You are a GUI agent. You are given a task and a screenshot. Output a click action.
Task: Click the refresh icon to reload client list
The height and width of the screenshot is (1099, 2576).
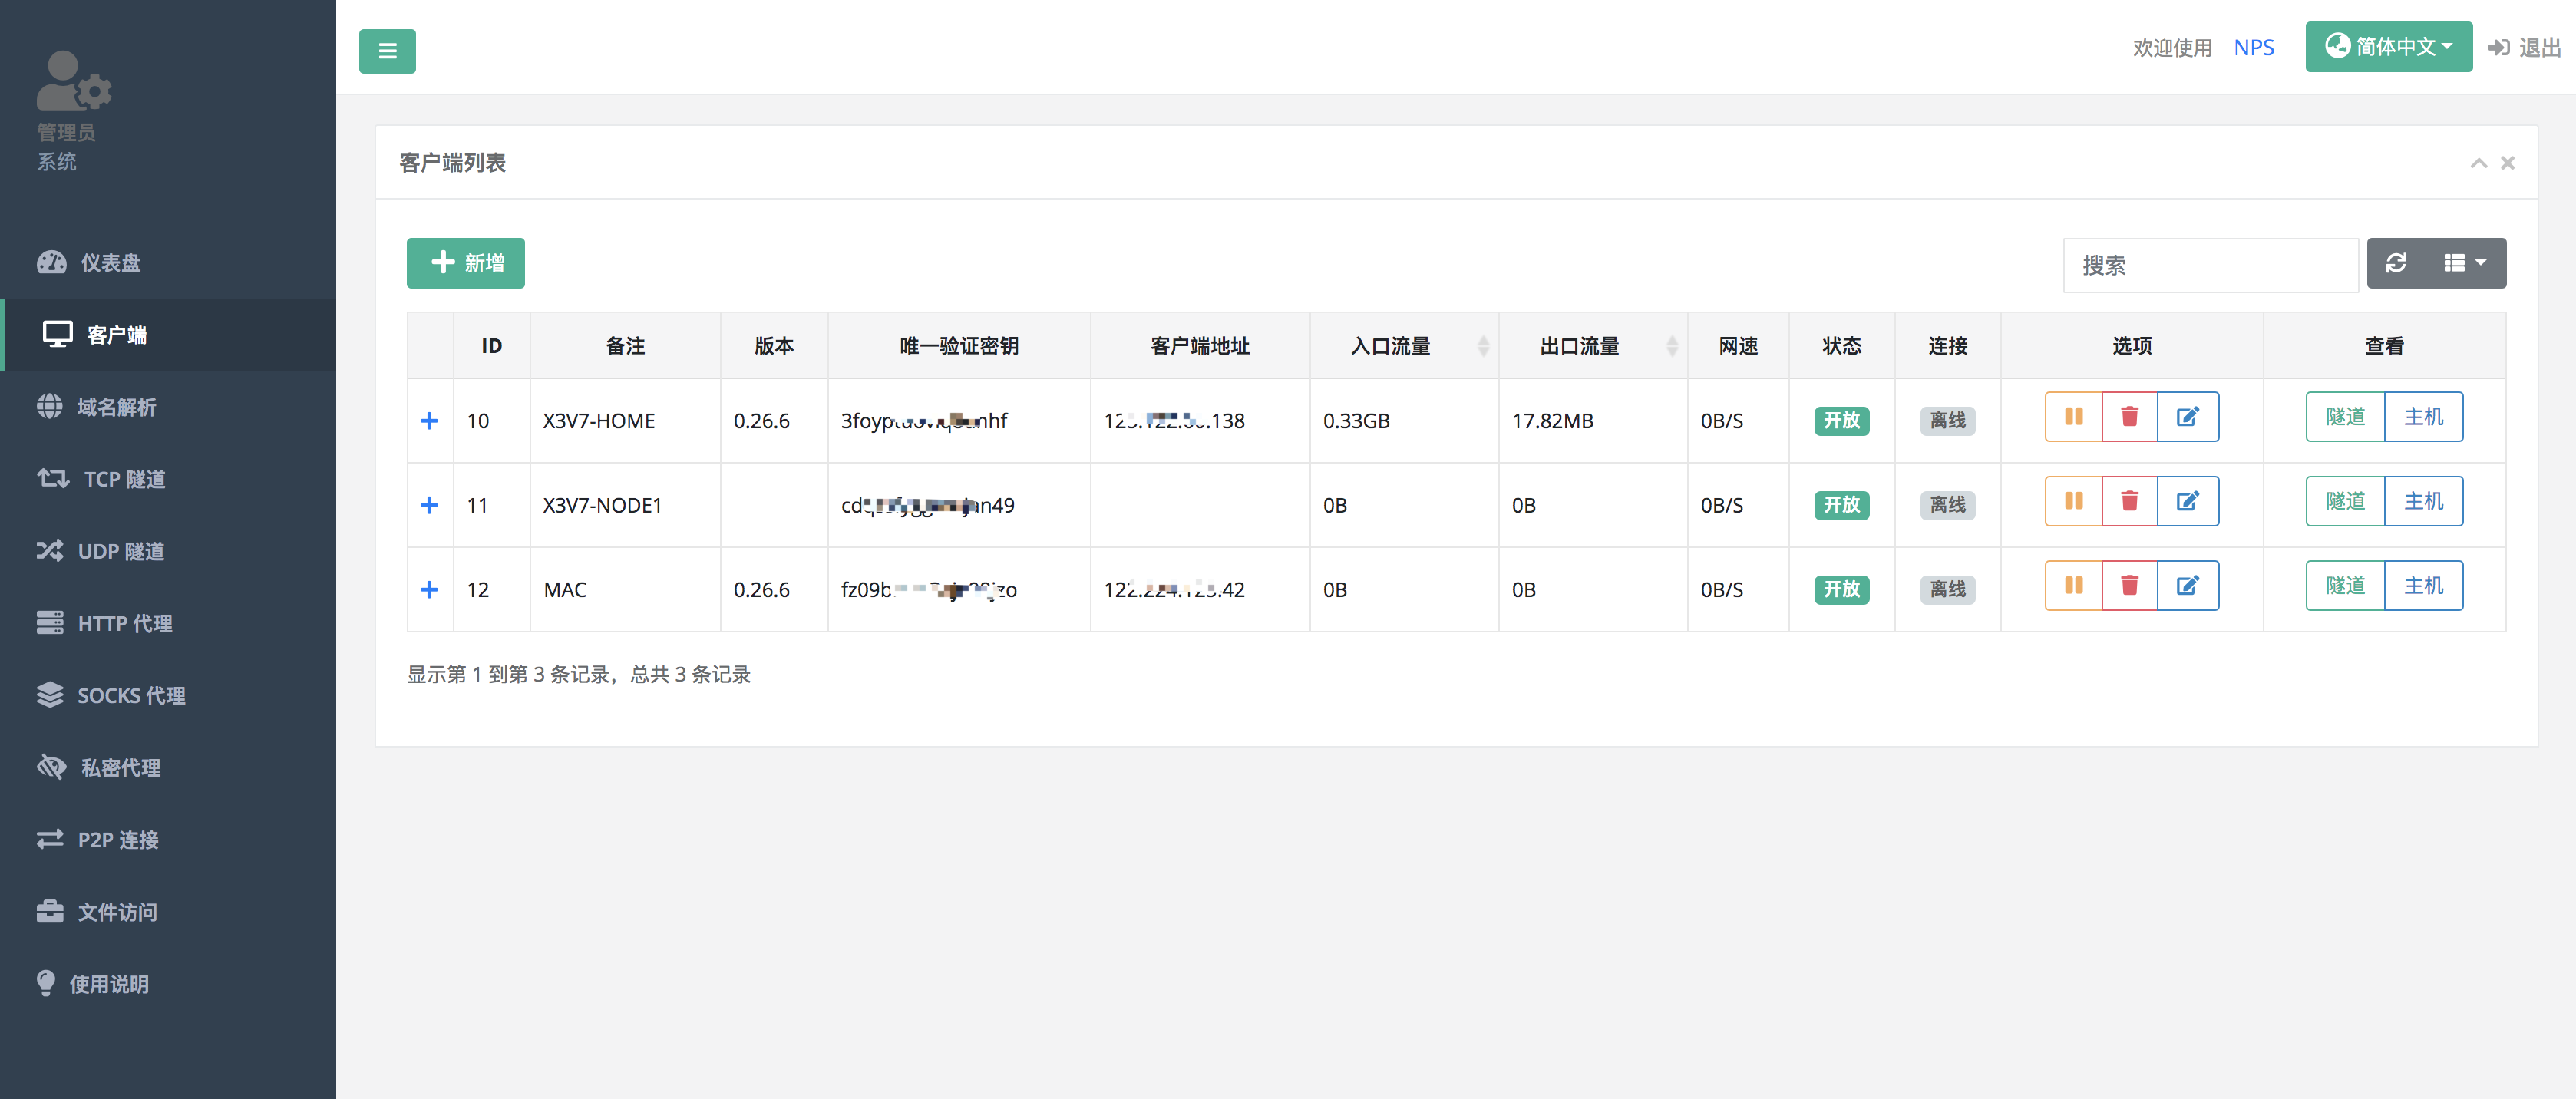click(x=2397, y=263)
